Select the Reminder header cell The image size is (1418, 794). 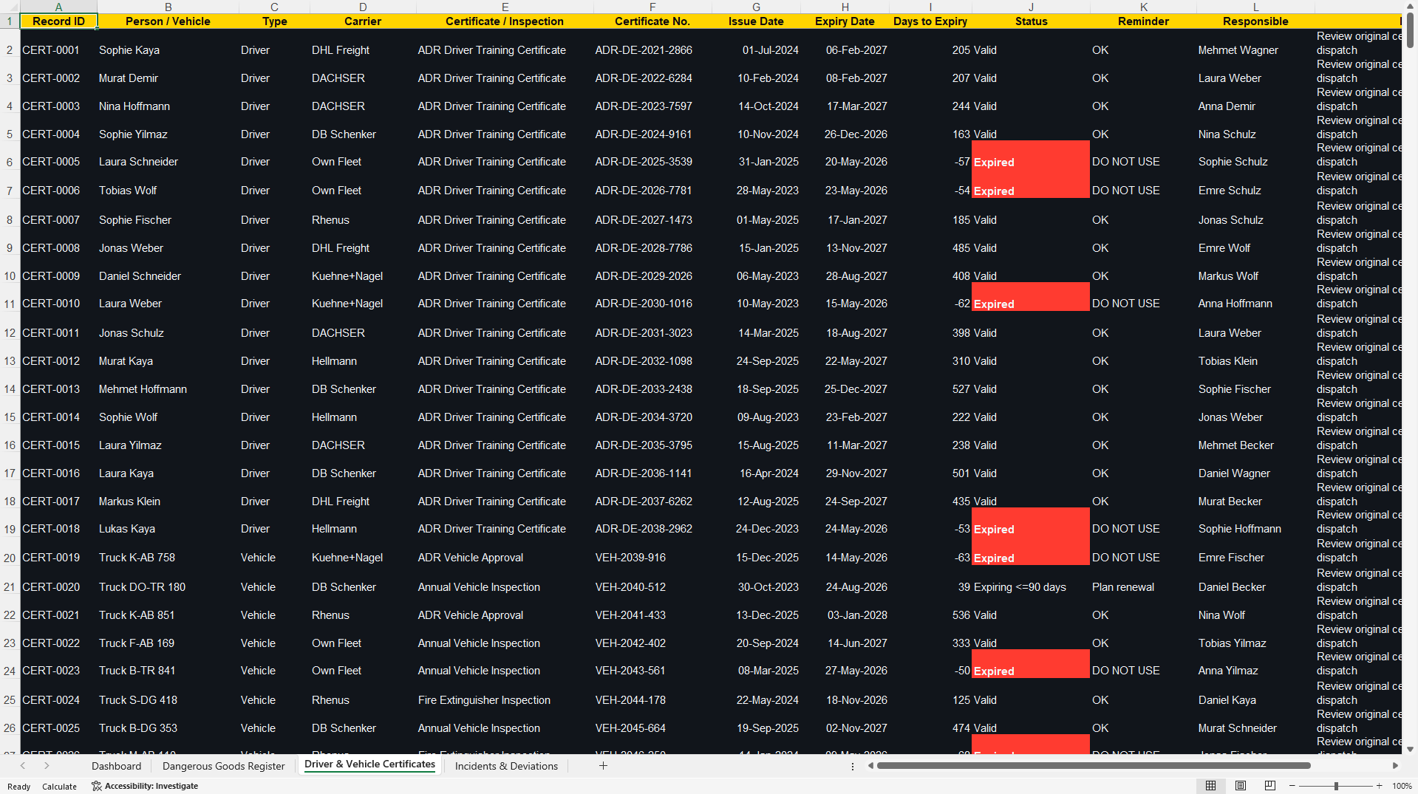(1143, 21)
